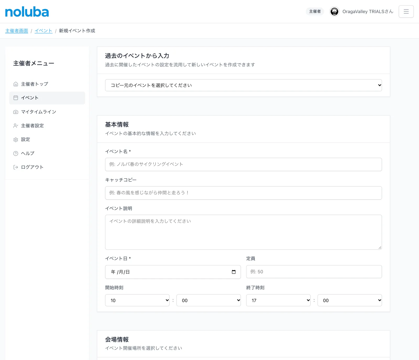Image resolution: width=419 pixels, height=360 pixels.
Task: Focus the イベント日 date field
Action: 173,272
